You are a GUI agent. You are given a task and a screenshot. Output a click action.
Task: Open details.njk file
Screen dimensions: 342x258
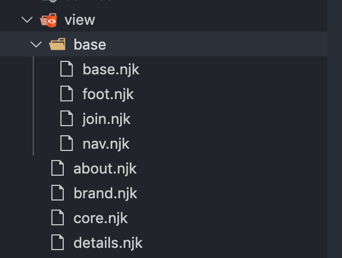tap(108, 243)
